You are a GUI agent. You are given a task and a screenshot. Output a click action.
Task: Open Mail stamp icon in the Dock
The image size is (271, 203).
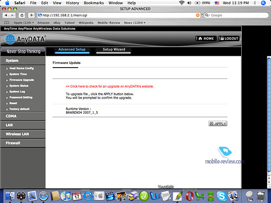tap(33, 196)
